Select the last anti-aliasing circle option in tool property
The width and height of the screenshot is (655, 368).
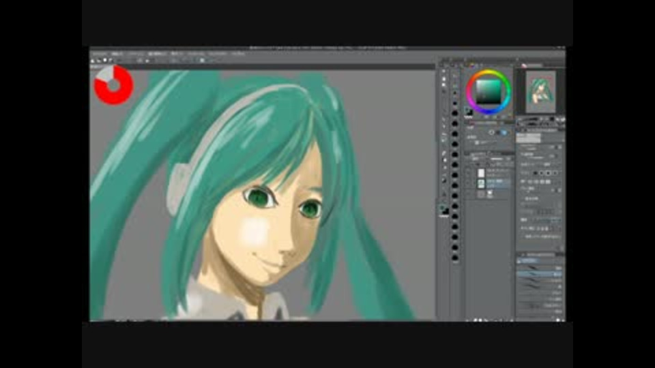[x=555, y=172]
